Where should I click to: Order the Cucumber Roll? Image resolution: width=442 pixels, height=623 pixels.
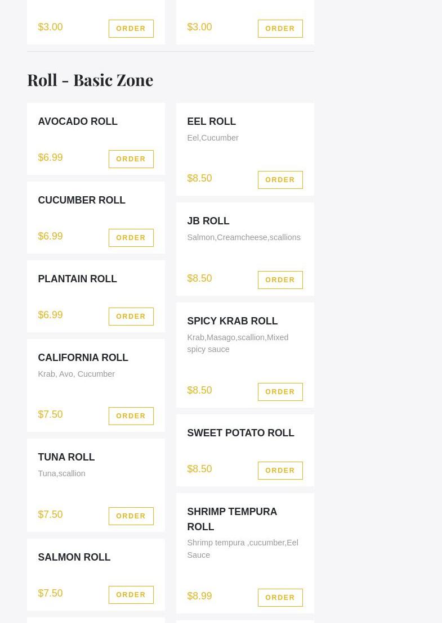pyautogui.click(x=131, y=238)
